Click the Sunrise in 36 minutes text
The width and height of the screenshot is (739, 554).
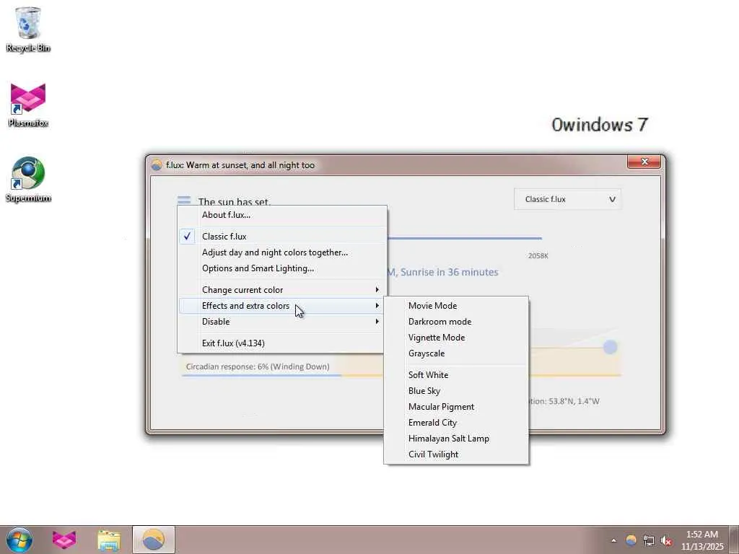point(449,272)
